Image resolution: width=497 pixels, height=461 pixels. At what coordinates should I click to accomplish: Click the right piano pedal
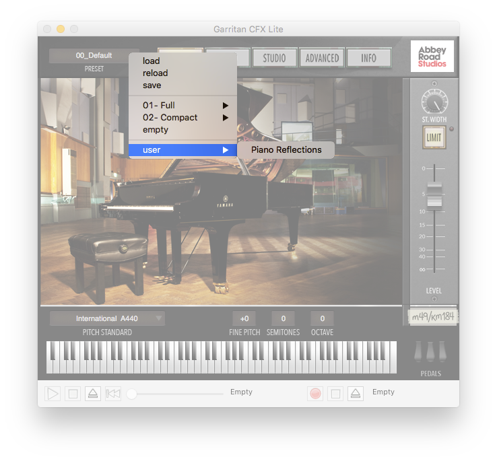point(442,351)
